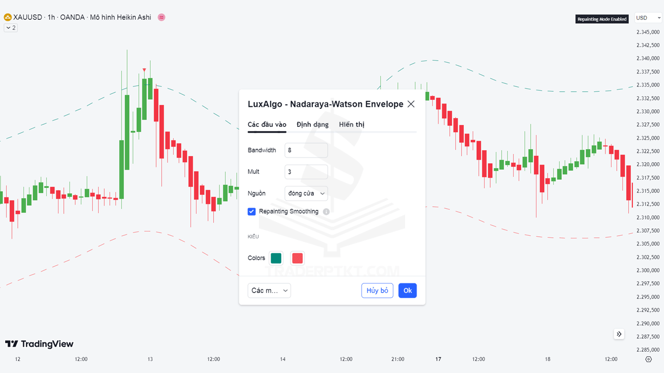
Task: Click the Bandwidth input field
Action: point(306,150)
